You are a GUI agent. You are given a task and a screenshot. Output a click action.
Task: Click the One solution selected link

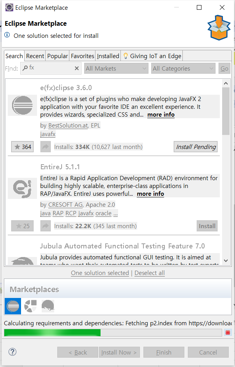coord(100,273)
